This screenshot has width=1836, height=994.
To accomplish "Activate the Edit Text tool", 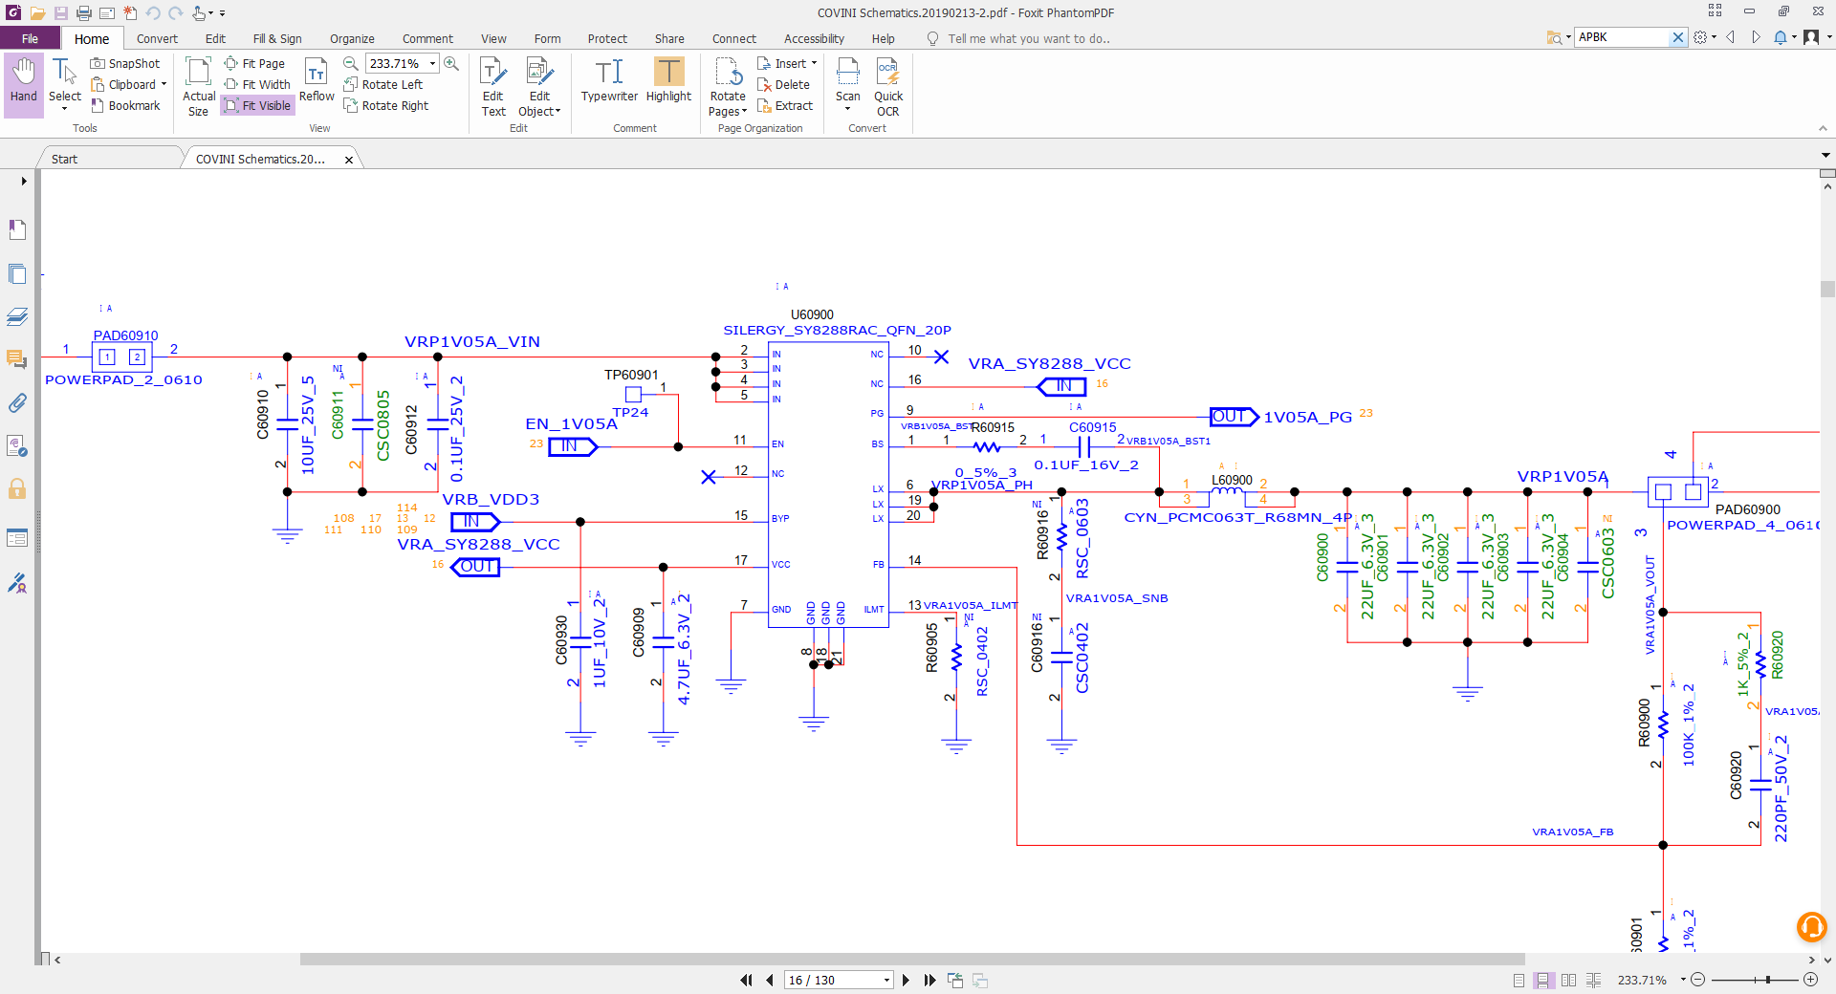I will 493,87.
